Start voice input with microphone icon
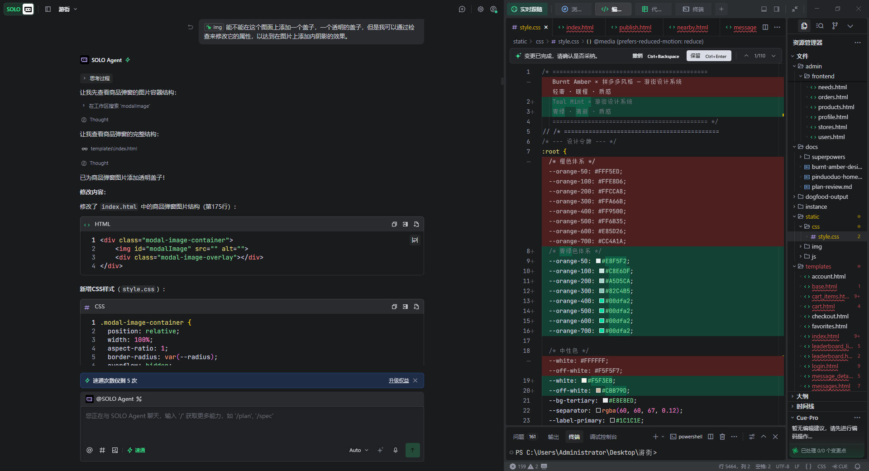The height and width of the screenshot is (471, 869). [x=396, y=450]
